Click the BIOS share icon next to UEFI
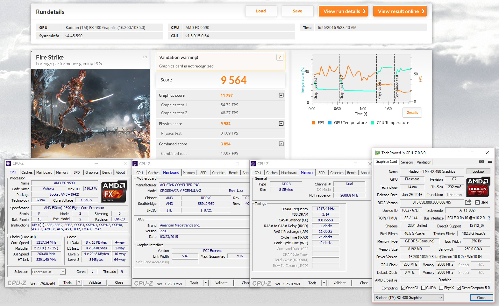The width and height of the screenshot is (499, 306). point(468,202)
